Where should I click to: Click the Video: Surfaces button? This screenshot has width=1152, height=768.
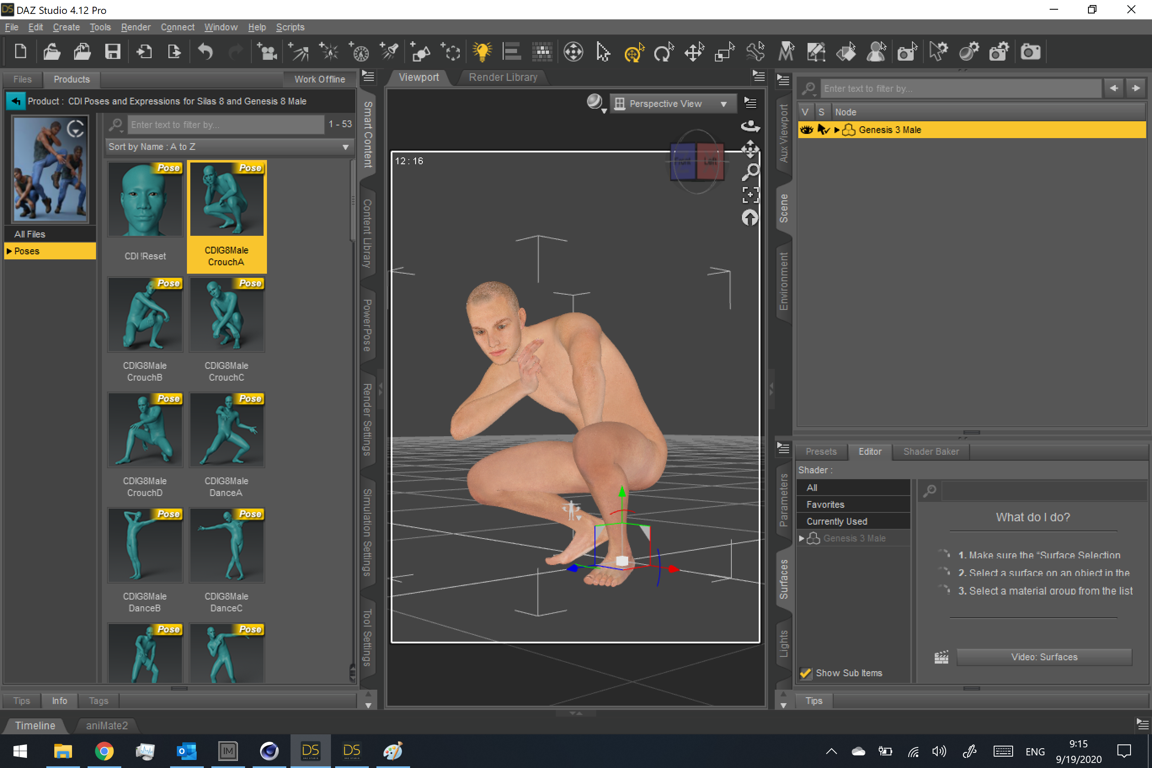point(1044,657)
